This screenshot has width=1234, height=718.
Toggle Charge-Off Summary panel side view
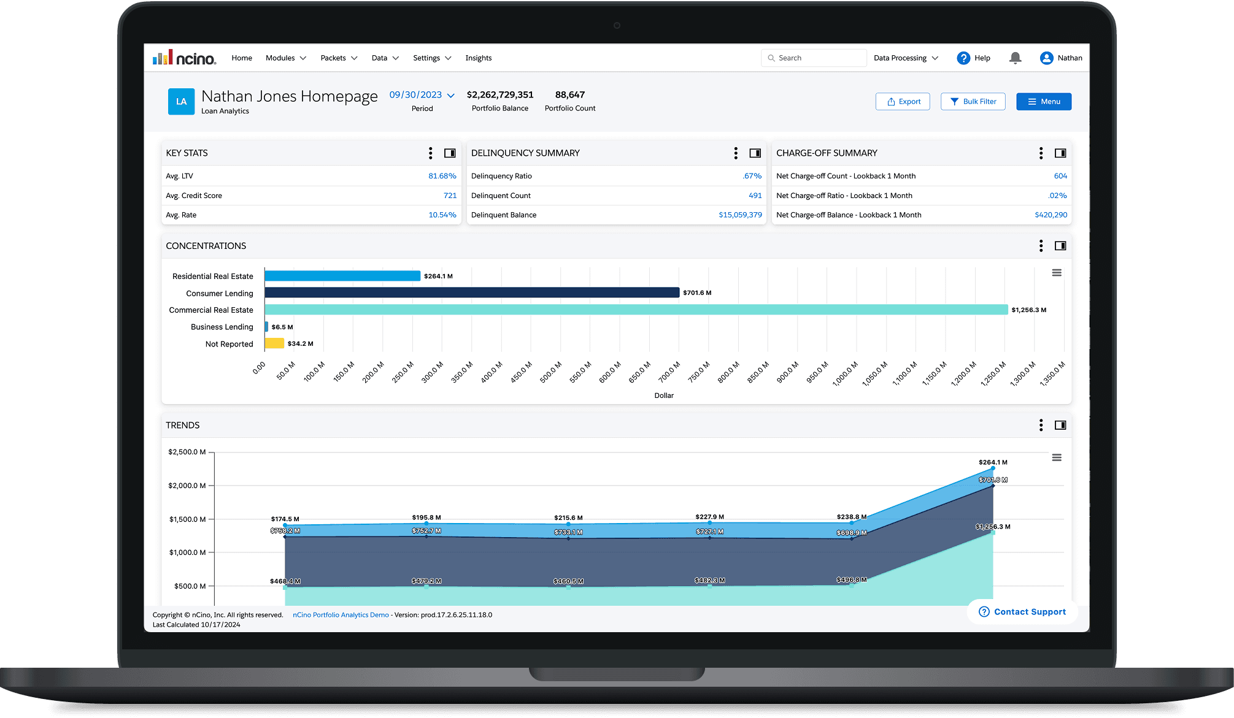tap(1060, 153)
